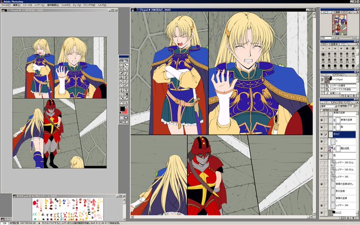The image size is (360, 225).
Task: Hide the 肌 layer eye icon
Action: [322, 156]
